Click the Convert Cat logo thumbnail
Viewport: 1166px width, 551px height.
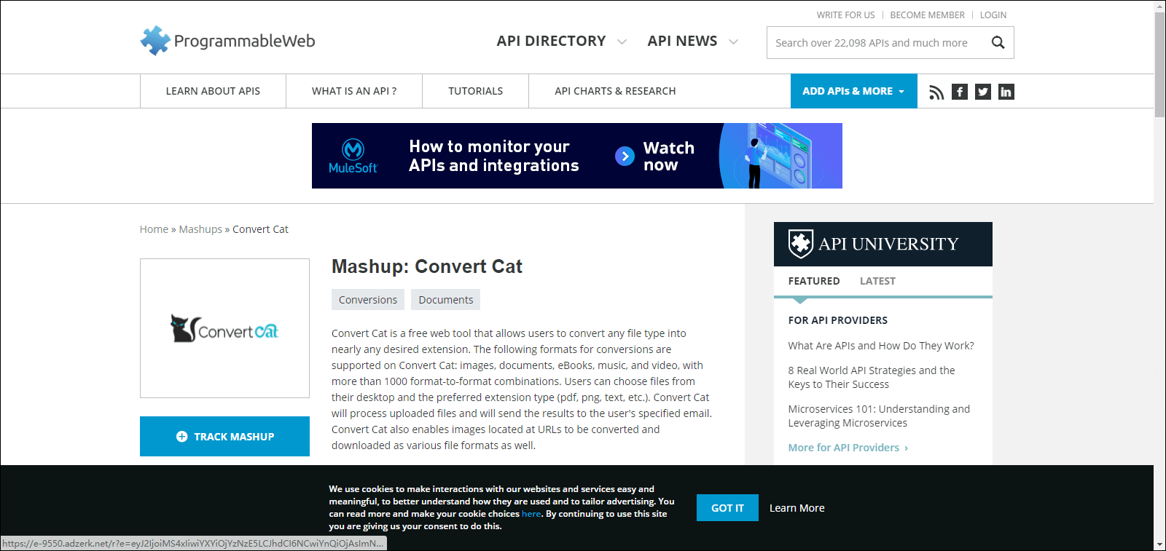[x=224, y=328]
